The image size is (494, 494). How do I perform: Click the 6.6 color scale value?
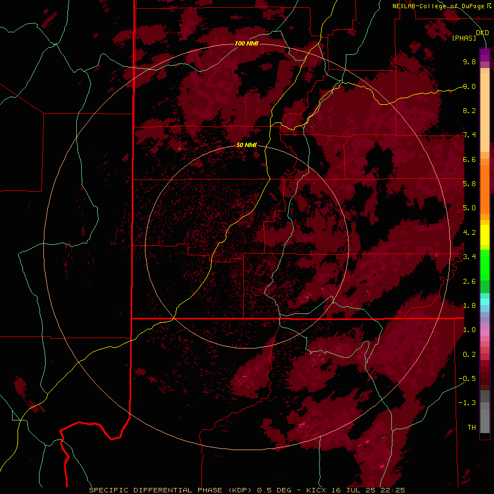[469, 159]
